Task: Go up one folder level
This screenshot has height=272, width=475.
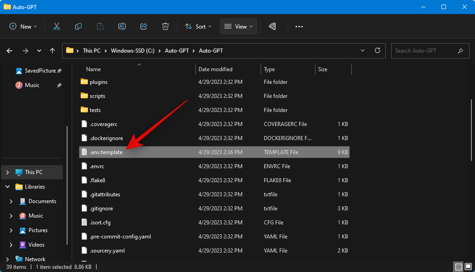Action: (53, 51)
